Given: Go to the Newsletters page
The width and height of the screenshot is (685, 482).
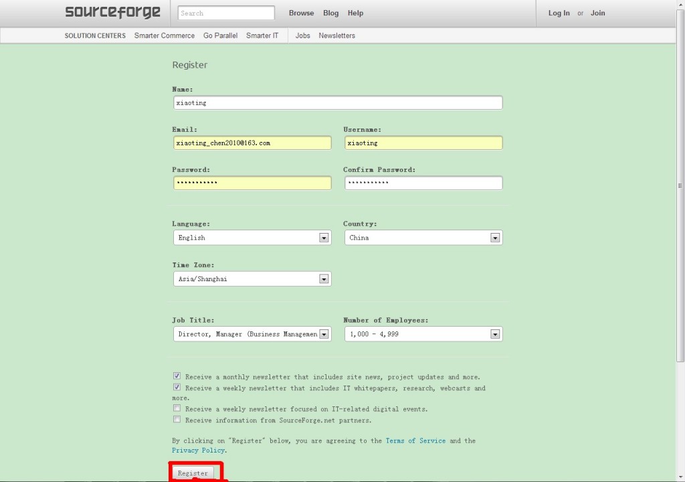Looking at the screenshot, I should tap(336, 36).
